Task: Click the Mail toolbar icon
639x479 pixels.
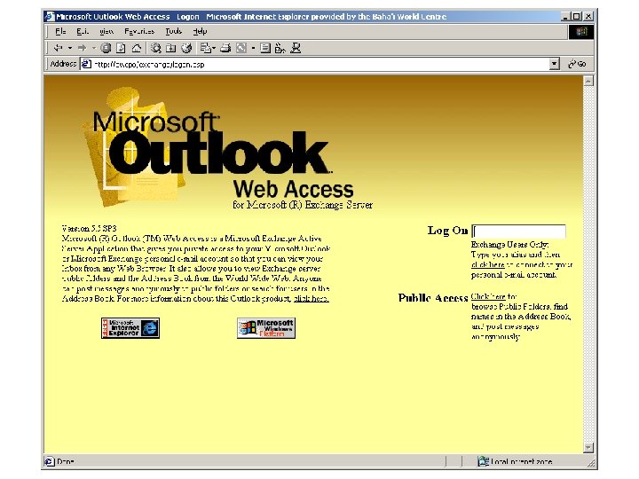Action: pos(205,48)
